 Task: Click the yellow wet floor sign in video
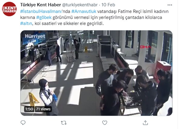click(33, 99)
